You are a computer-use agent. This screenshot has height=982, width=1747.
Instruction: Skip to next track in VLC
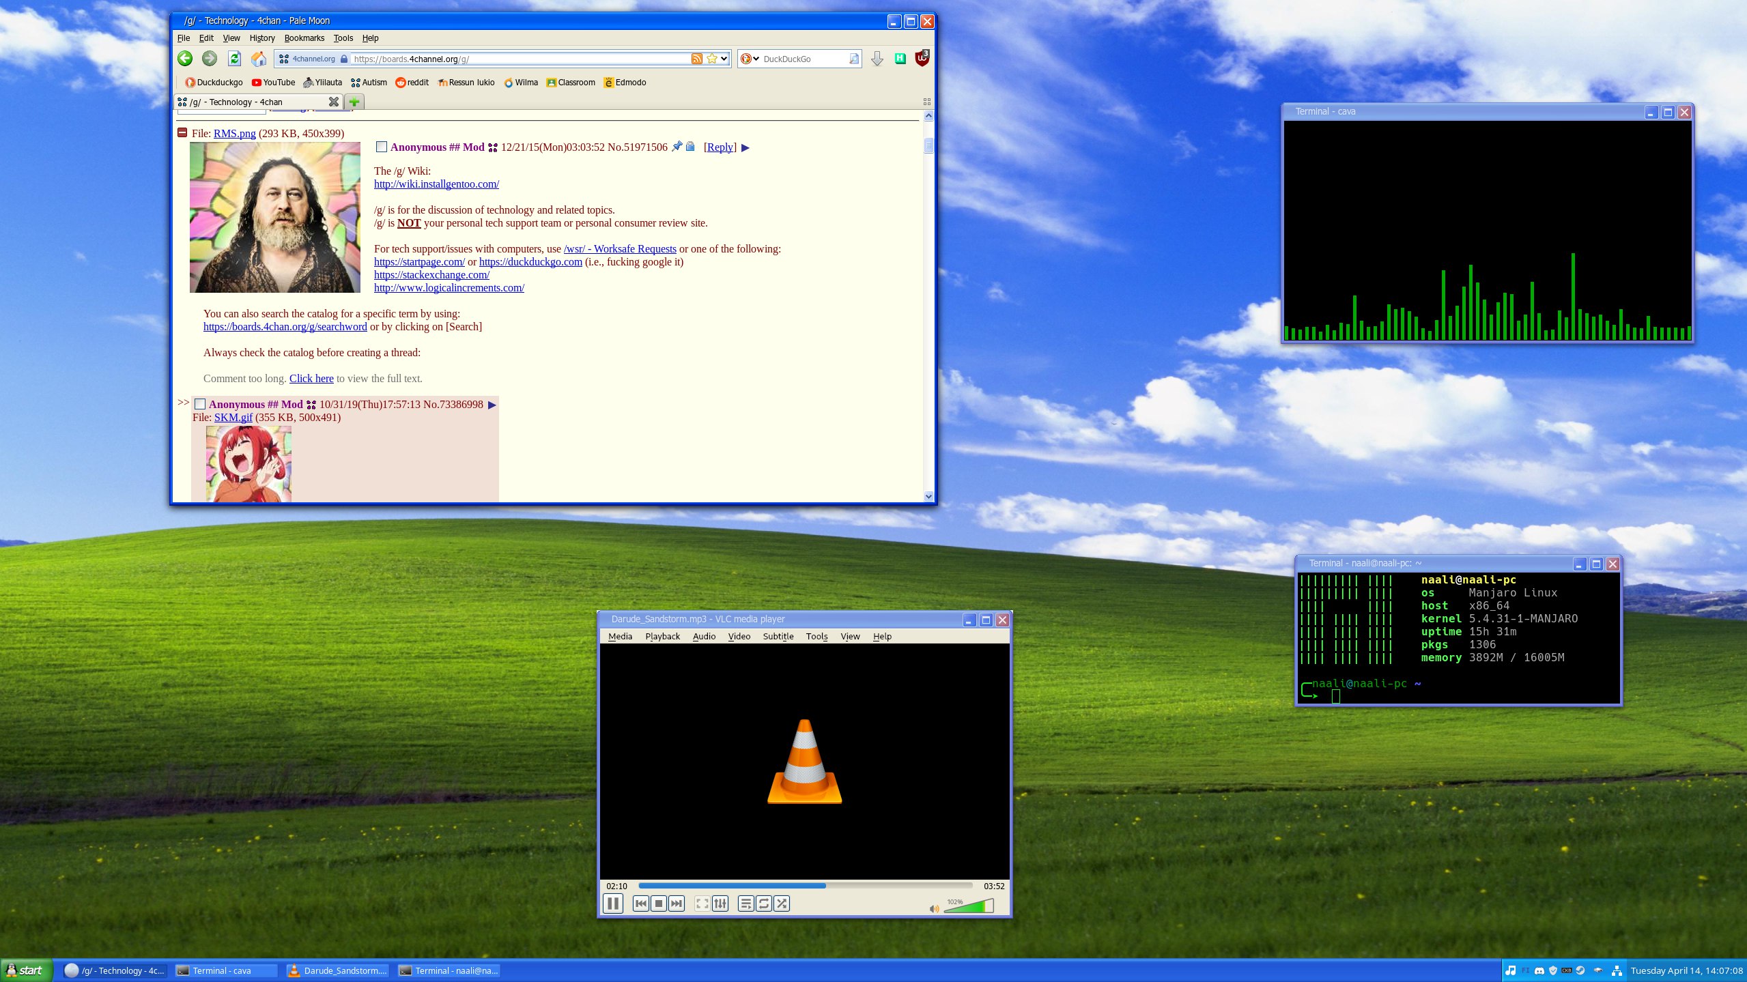coord(676,904)
